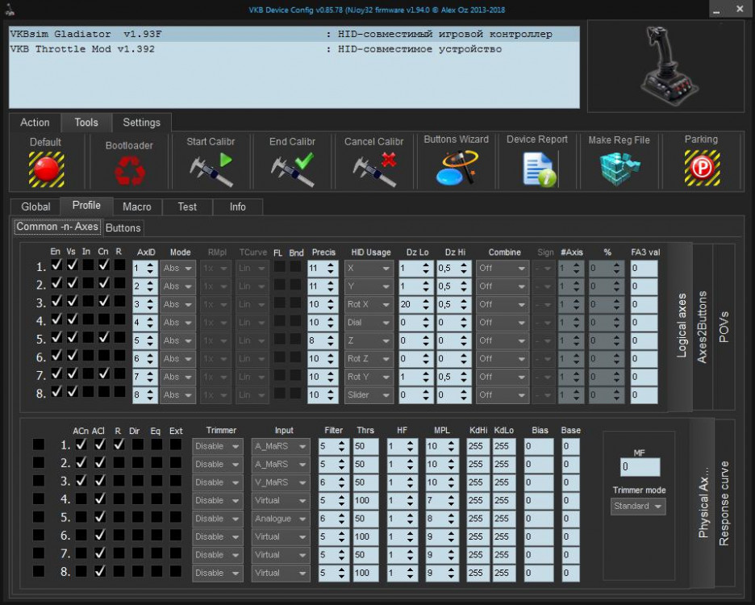Expand the Trimmer mode Standard dropdown
755x605 pixels.
[638, 506]
